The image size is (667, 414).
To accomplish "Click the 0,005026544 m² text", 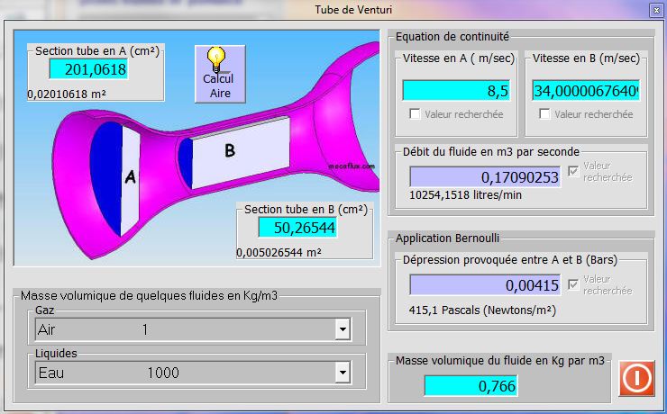I will (279, 252).
